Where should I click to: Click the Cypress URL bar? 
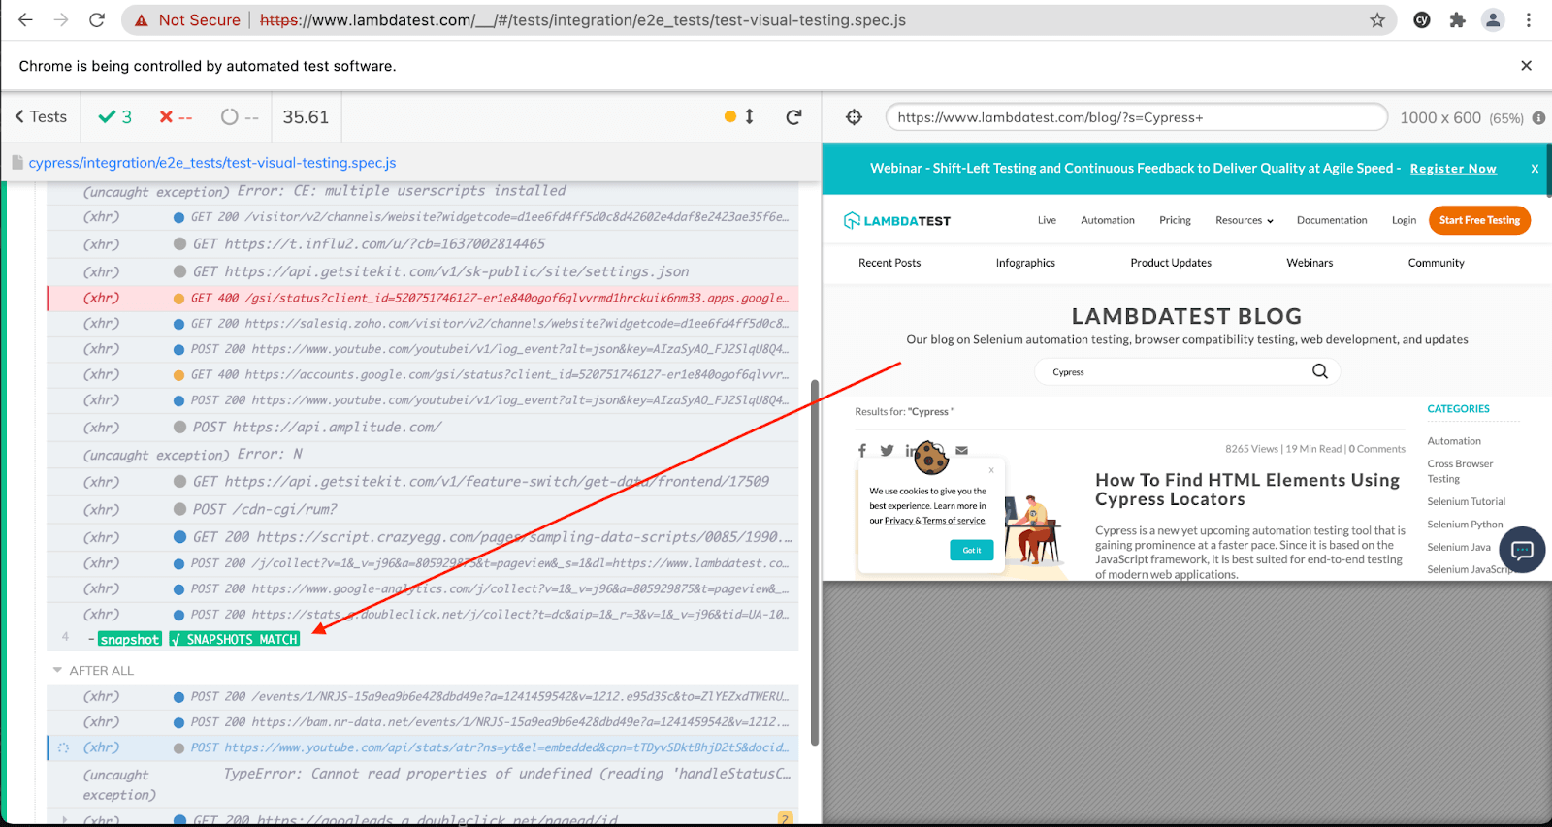coord(1136,117)
